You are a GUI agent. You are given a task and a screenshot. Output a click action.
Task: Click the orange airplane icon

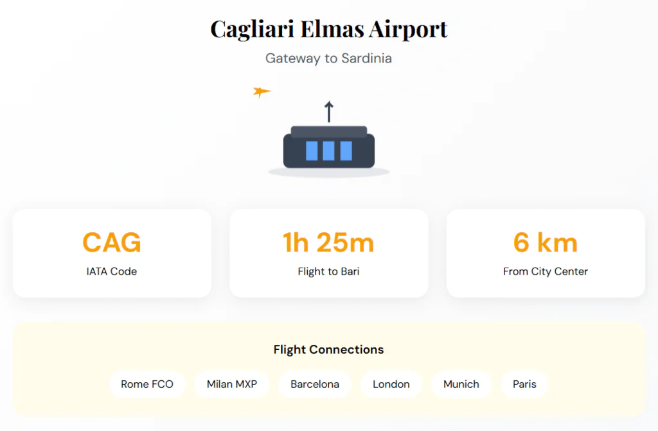point(261,92)
